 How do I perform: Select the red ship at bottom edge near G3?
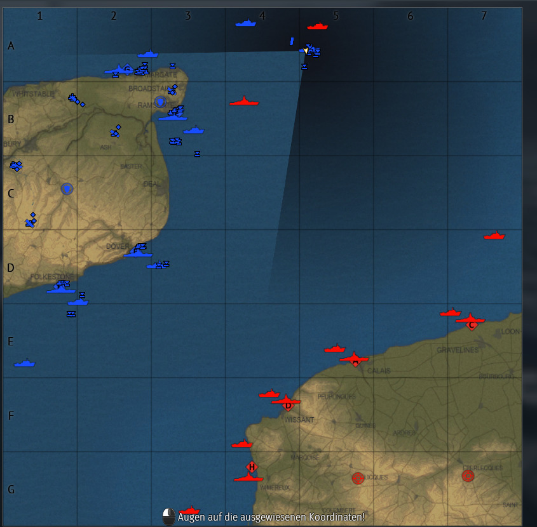pos(189,510)
